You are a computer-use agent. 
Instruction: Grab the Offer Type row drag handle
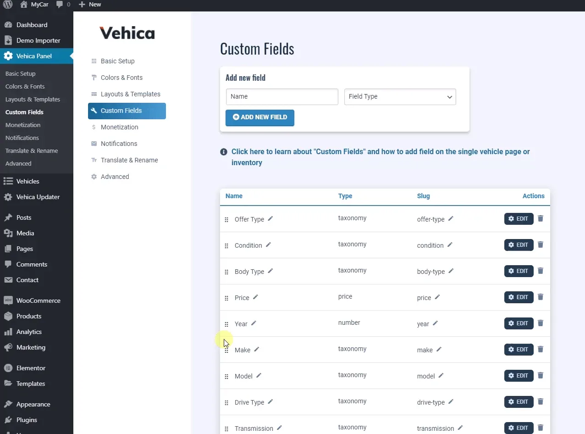226,220
